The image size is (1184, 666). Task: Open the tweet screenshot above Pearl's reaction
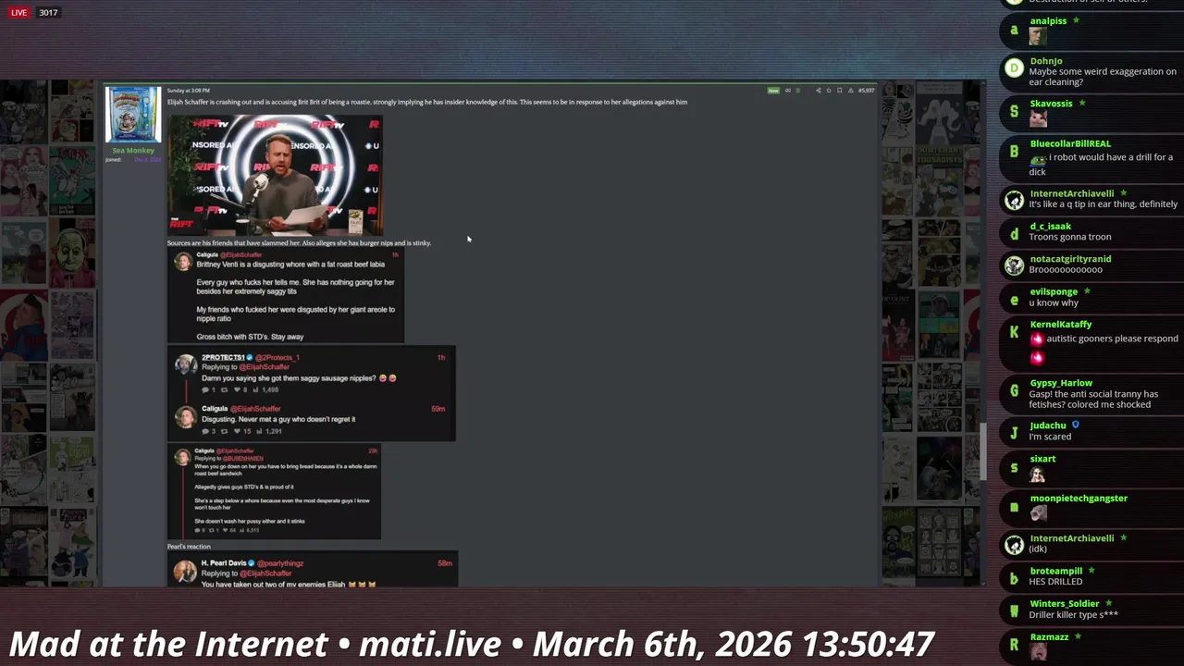[x=274, y=492]
